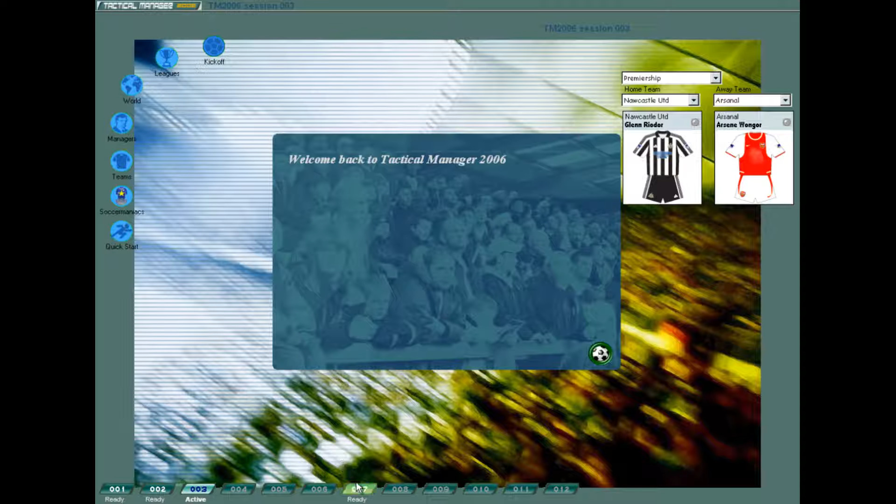Toggle the round button on Arsenal card
This screenshot has width=896, height=504.
(786, 122)
